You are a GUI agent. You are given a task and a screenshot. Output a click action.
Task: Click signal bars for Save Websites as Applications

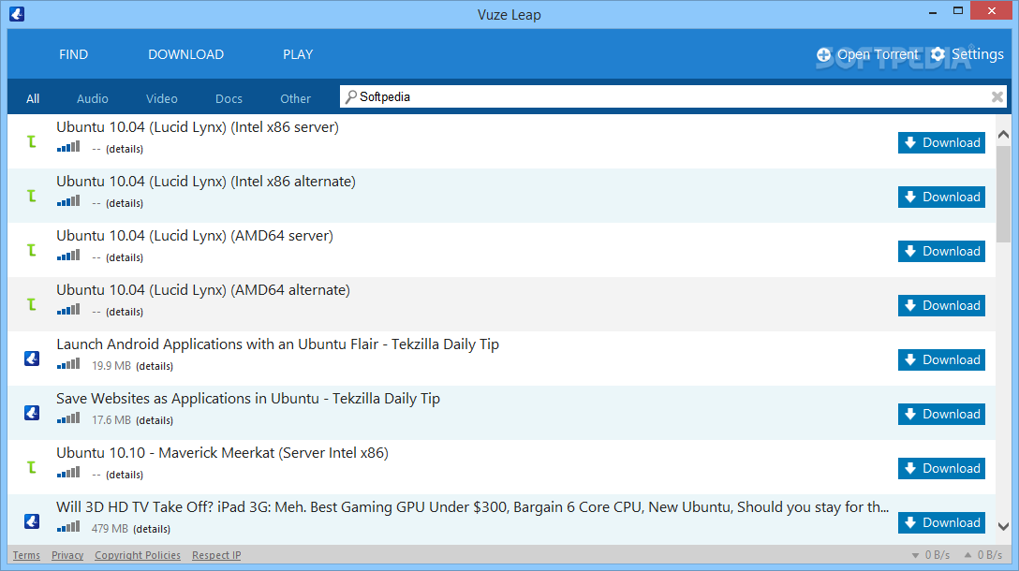coord(68,418)
